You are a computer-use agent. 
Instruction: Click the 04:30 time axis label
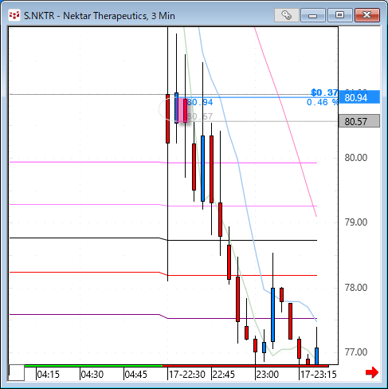point(92,375)
